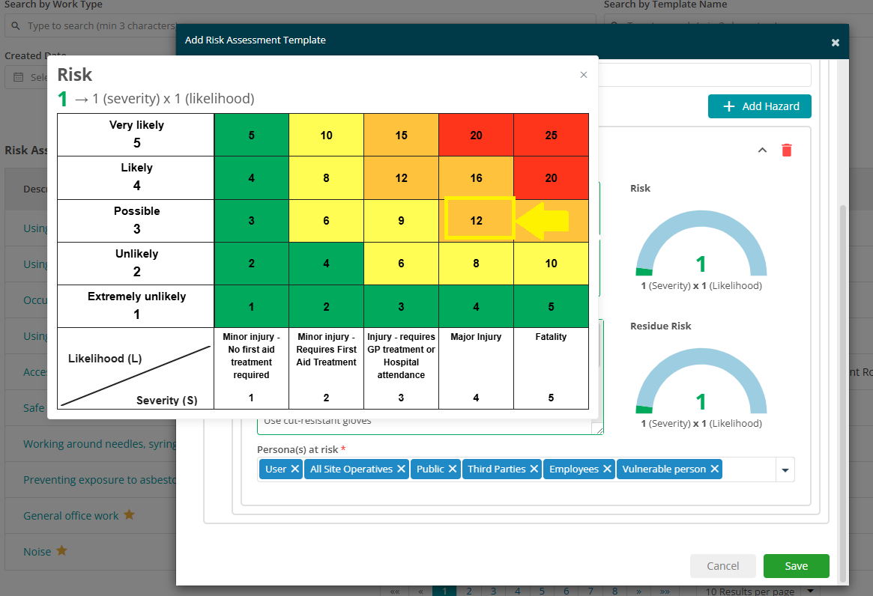Go to page 8 in pagination
The height and width of the screenshot is (596, 873).
(614, 591)
